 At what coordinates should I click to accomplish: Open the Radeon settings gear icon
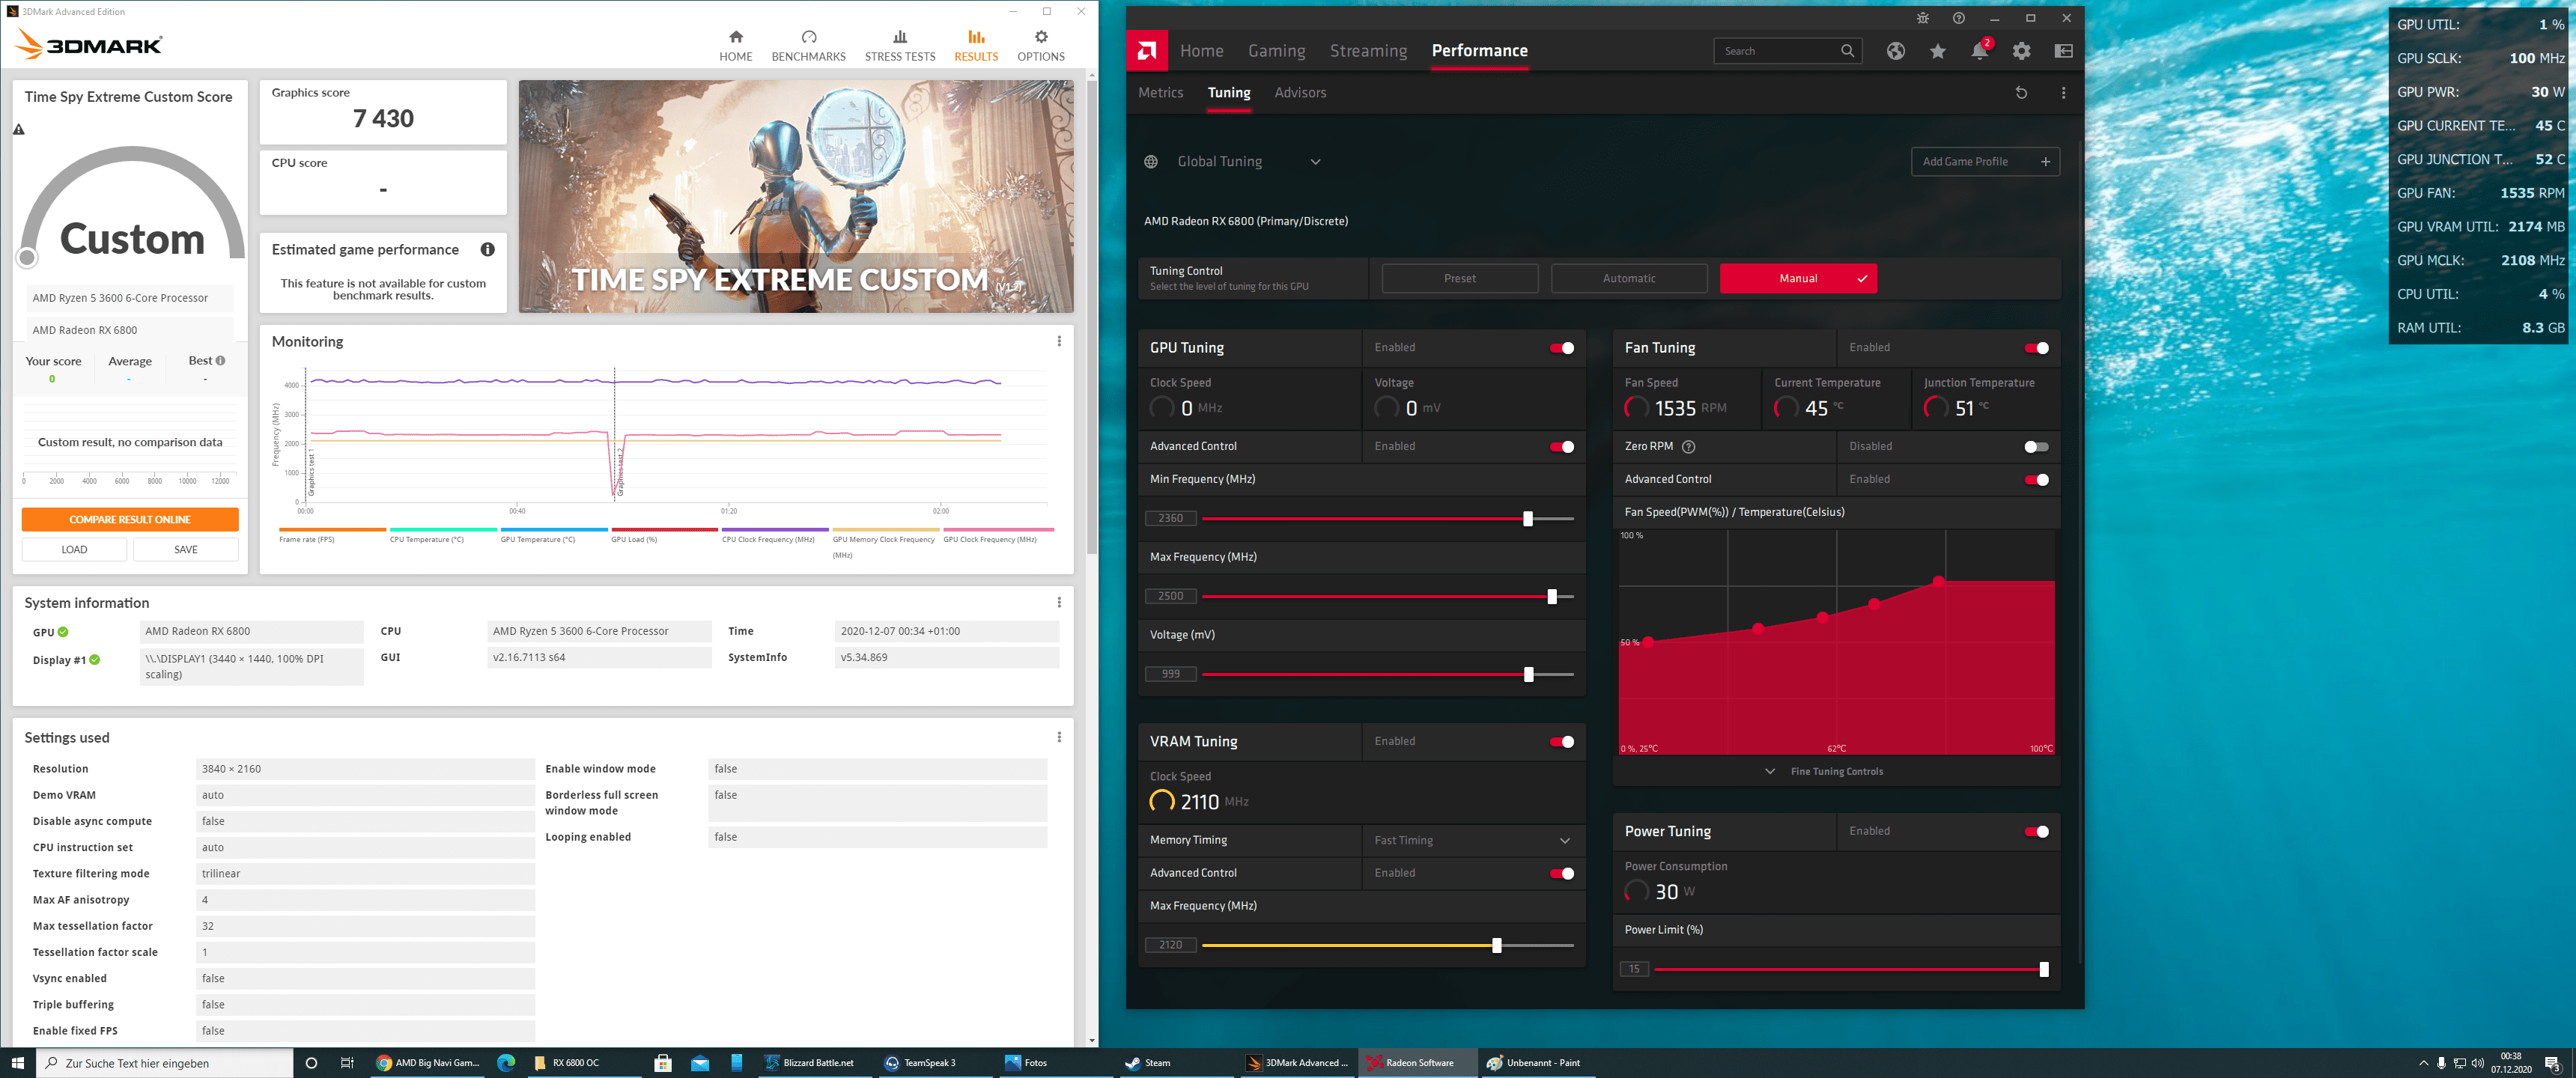click(x=2021, y=51)
